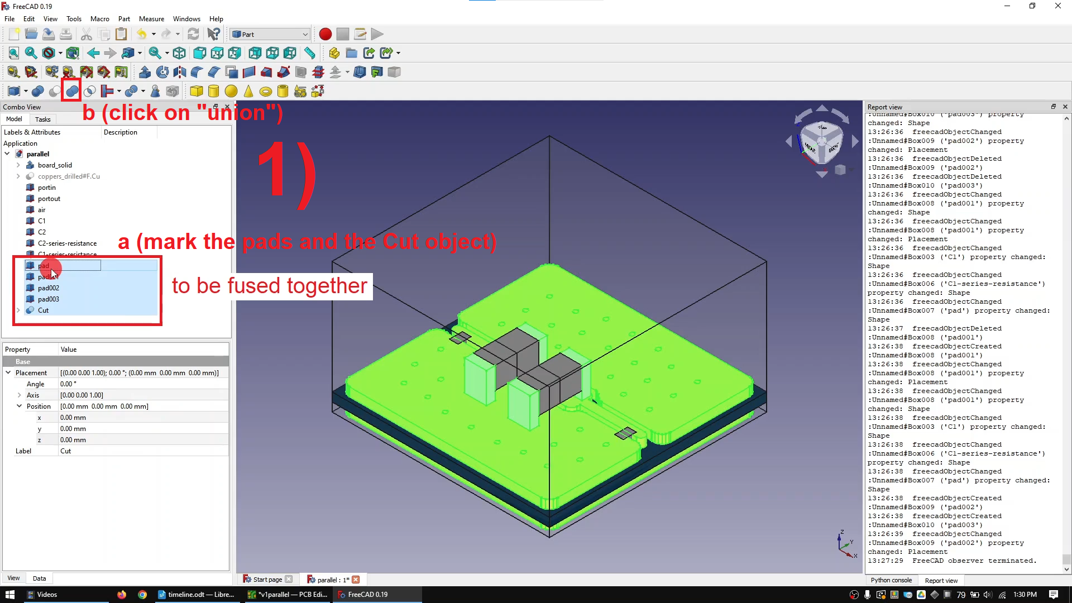Screen dimensions: 1072x603
Task: Select the Intersection tool
Action: point(90,91)
